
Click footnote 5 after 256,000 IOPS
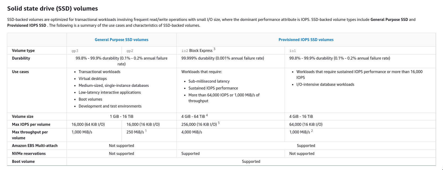[219, 123]
